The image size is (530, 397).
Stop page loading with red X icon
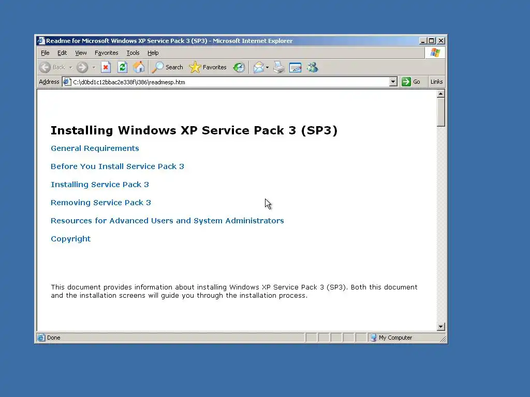click(106, 68)
